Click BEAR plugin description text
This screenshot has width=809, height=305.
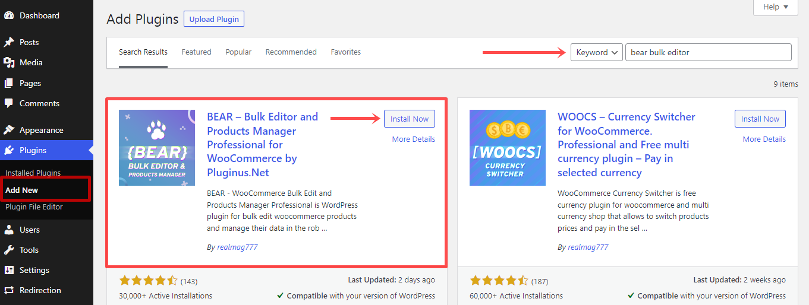click(x=282, y=211)
